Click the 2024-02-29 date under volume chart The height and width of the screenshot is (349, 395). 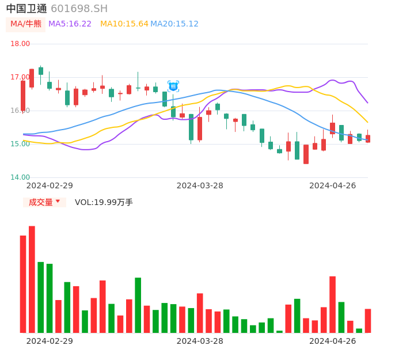point(50,341)
